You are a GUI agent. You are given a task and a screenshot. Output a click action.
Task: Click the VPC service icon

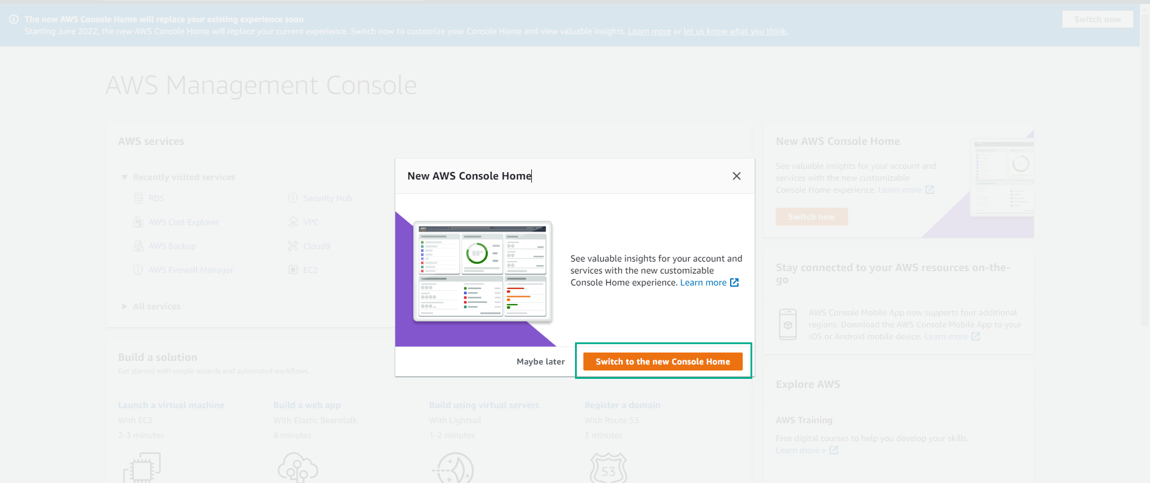293,222
